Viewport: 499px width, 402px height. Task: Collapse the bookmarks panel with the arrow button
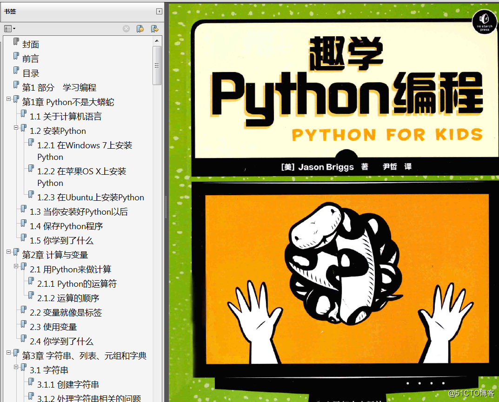pyautogui.click(x=159, y=12)
